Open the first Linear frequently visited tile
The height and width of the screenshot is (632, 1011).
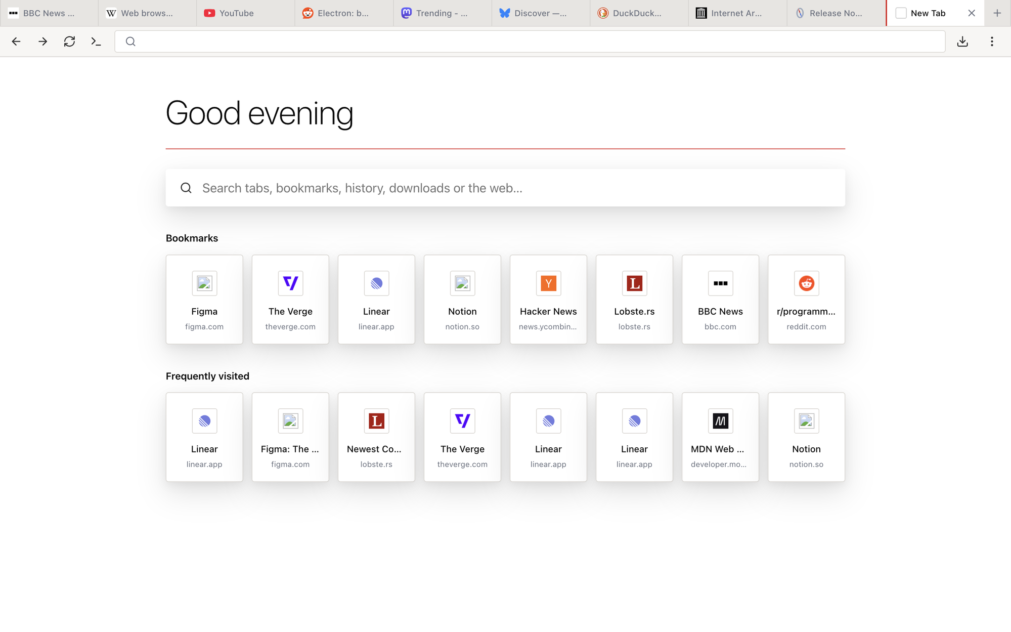[204, 437]
